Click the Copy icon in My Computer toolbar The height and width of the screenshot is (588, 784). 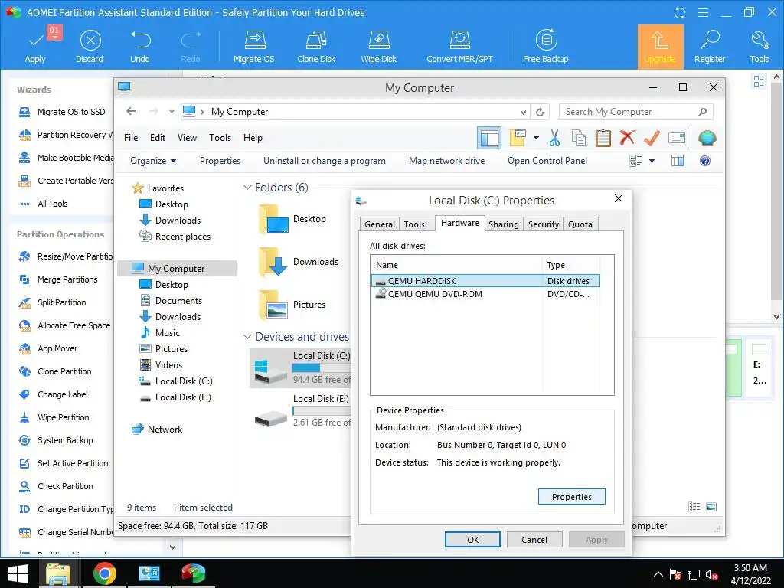(579, 138)
